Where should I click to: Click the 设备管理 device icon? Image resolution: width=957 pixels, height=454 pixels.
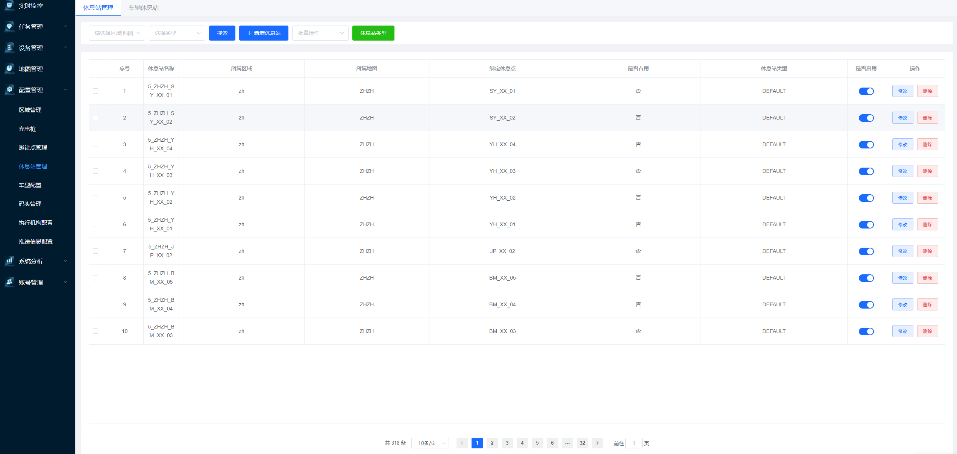coord(9,48)
